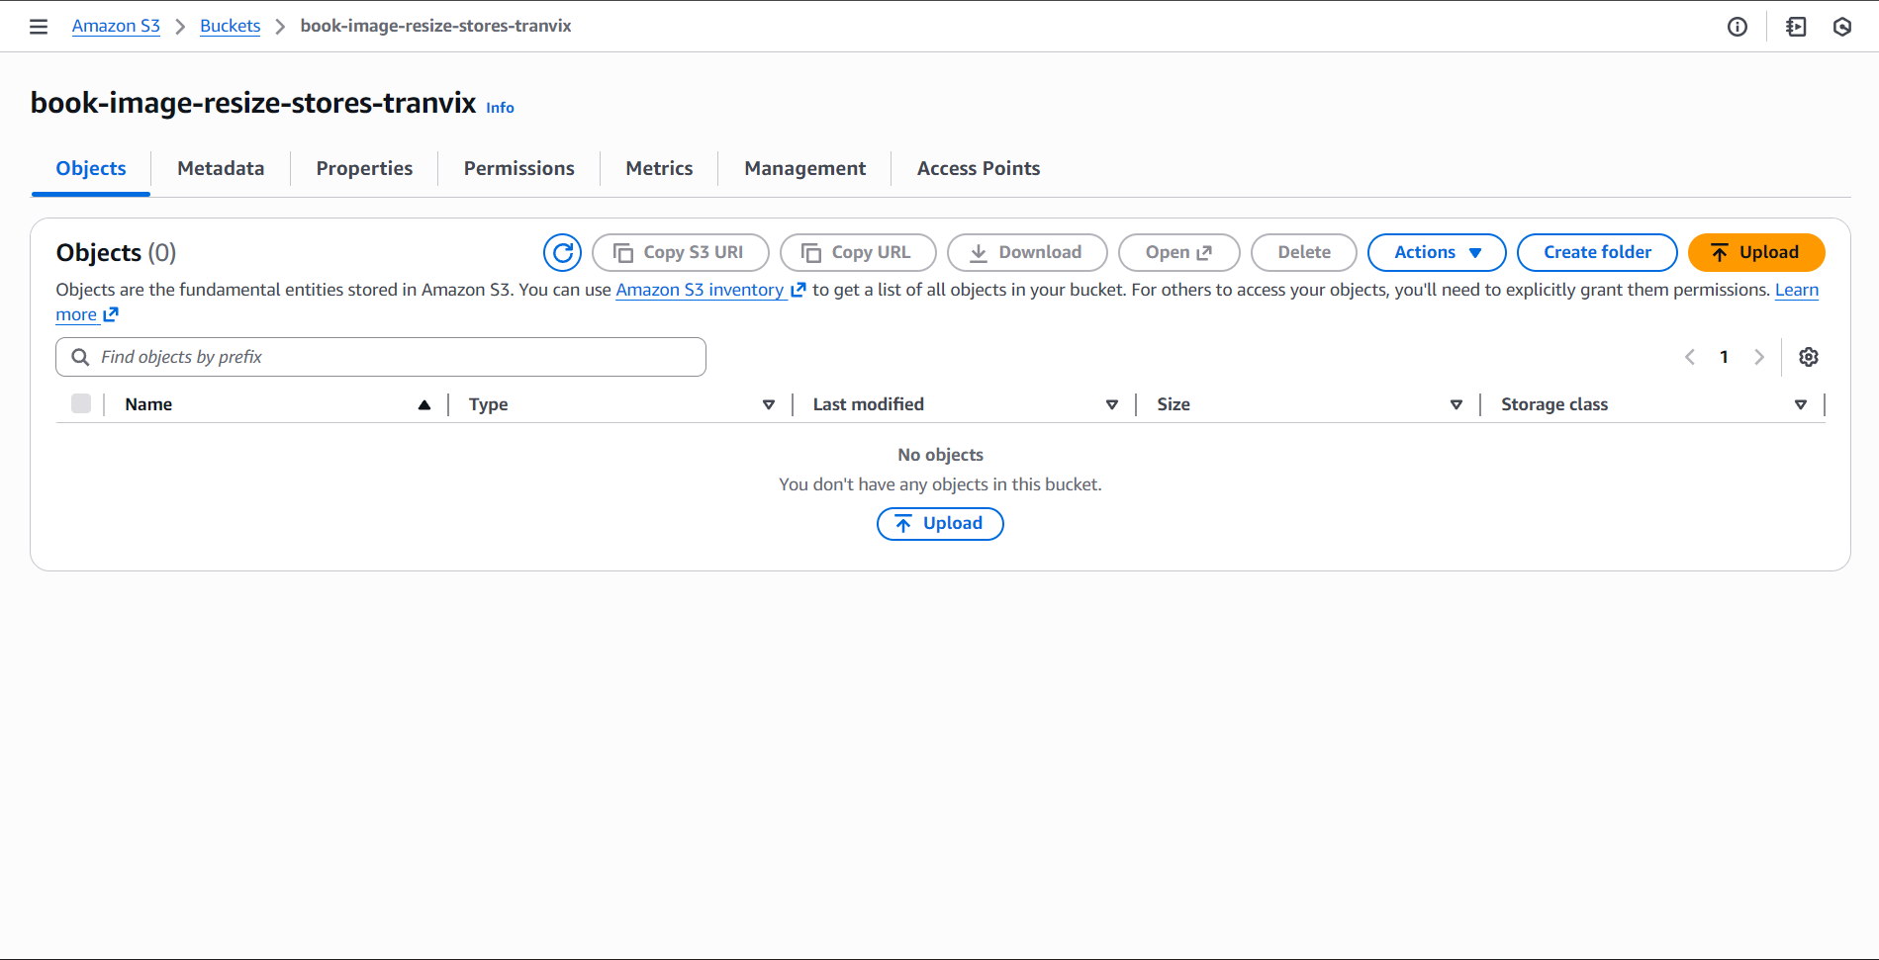
Task: Sort by Type column arrow
Action: pyautogui.click(x=769, y=404)
